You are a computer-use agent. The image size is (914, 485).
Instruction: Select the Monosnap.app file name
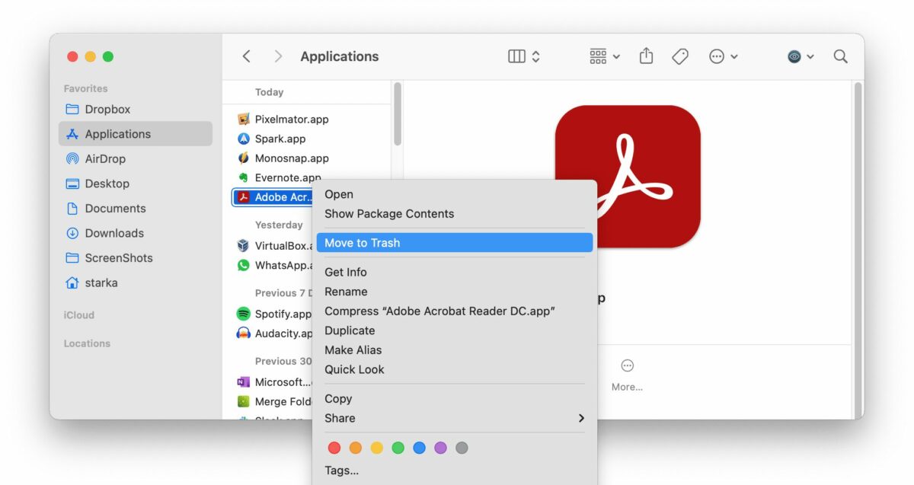(x=292, y=158)
